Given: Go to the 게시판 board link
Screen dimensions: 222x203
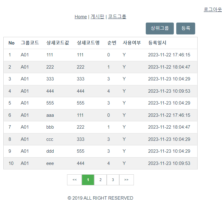Looking at the screenshot, I should tap(97, 17).
